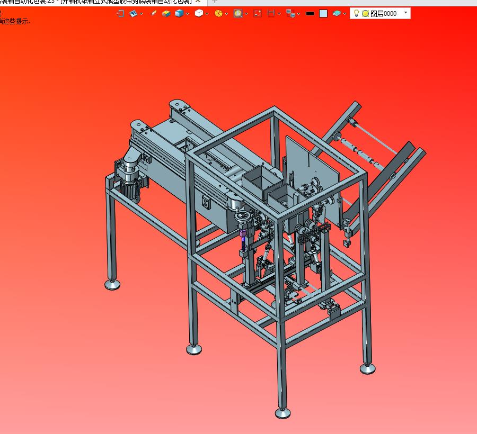Click the orange sectioned sphere icon
Viewport: 477px width, 434px height.
tap(218, 13)
